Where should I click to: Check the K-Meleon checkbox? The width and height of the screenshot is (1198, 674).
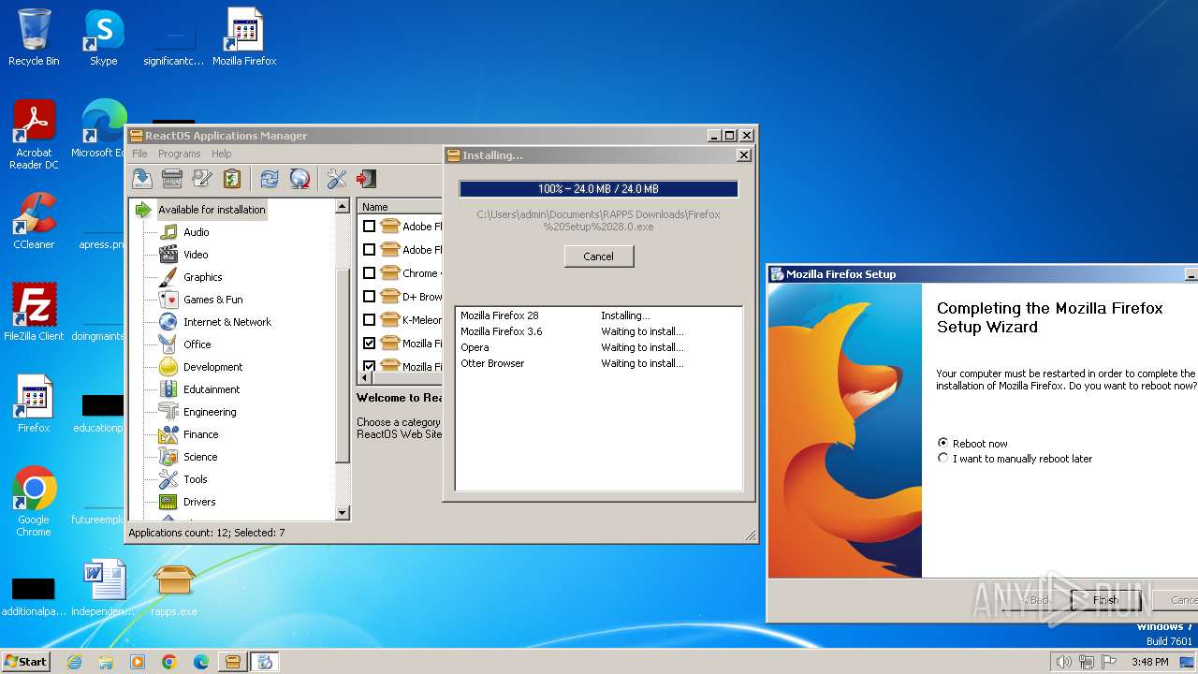point(369,320)
